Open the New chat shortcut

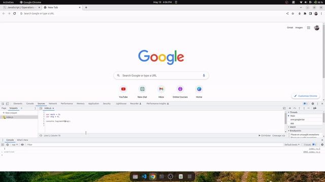coord(142,92)
